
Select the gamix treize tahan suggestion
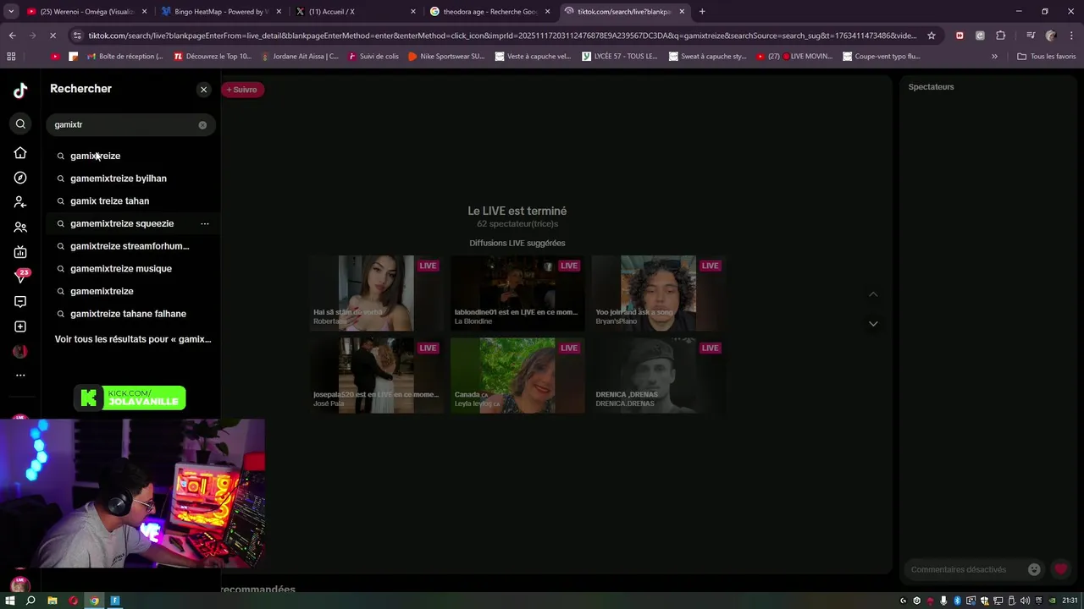(x=109, y=200)
